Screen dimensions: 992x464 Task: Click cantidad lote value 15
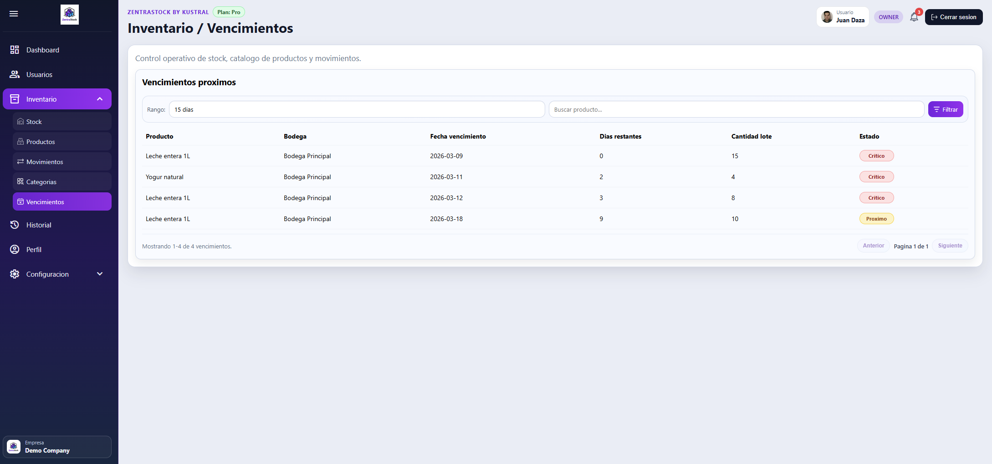coord(735,156)
